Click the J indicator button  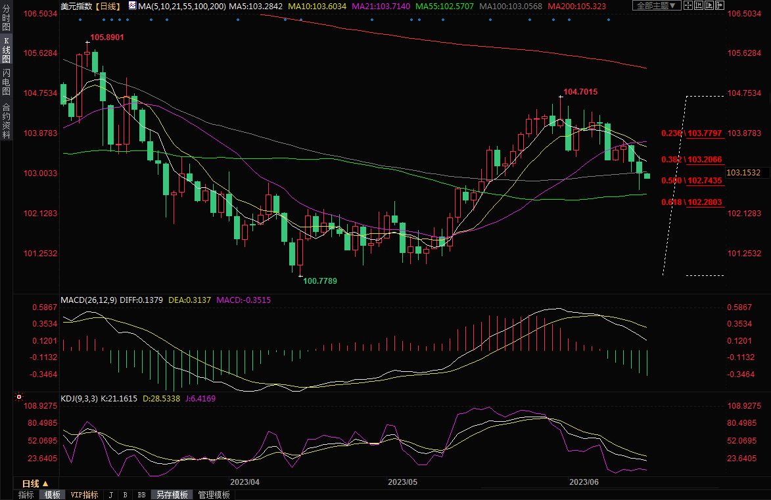[110, 495]
